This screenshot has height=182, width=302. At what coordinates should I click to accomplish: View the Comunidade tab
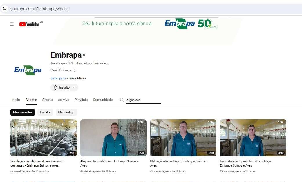tap(103, 100)
